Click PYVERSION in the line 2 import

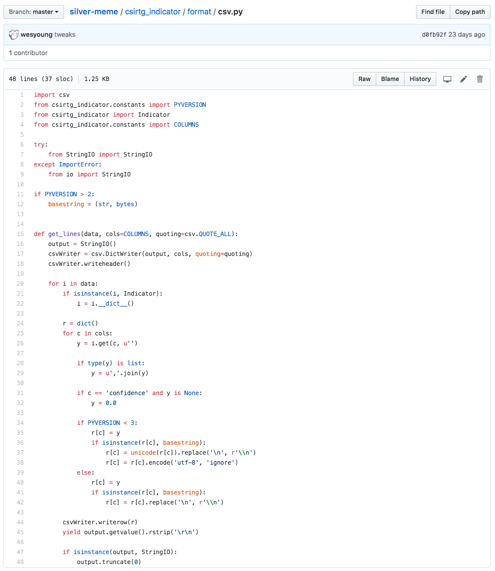[x=190, y=105]
